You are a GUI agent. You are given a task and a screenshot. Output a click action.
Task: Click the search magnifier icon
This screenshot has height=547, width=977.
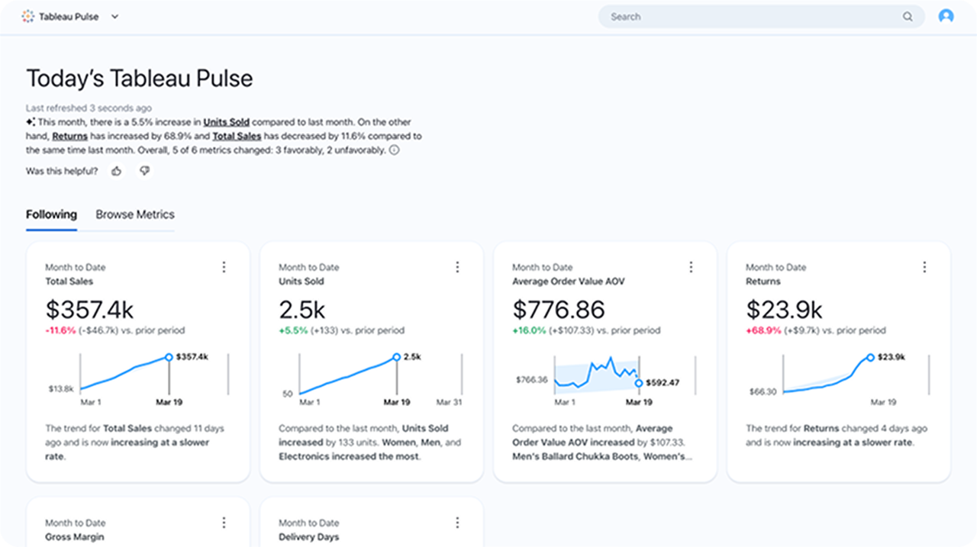click(x=908, y=17)
